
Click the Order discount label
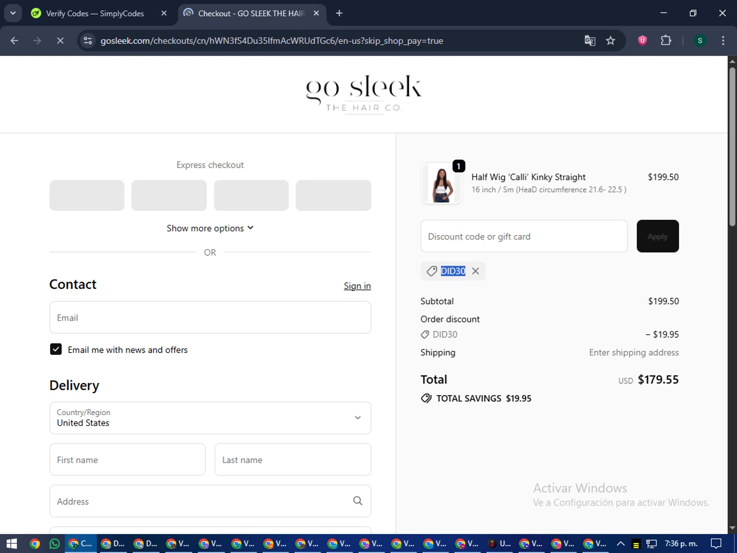pos(450,319)
